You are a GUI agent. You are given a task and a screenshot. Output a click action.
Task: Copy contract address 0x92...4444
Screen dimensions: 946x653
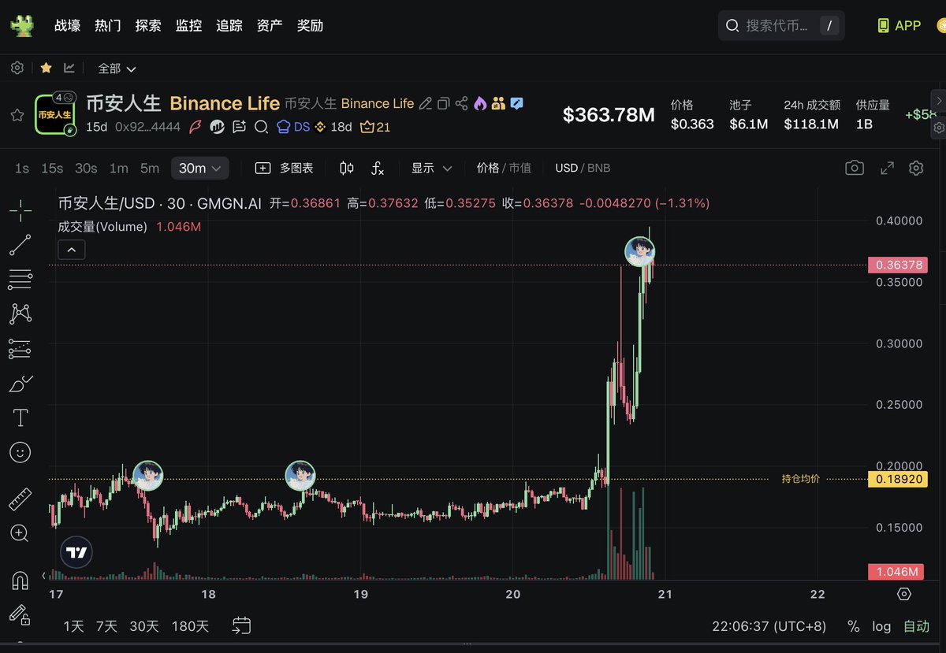pyautogui.click(x=147, y=127)
